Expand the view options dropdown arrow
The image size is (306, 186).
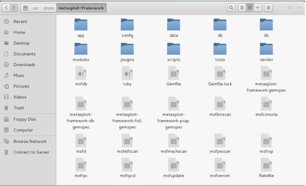click(x=258, y=8)
